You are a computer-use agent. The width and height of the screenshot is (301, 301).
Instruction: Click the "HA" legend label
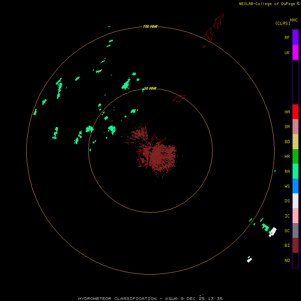point(287,112)
